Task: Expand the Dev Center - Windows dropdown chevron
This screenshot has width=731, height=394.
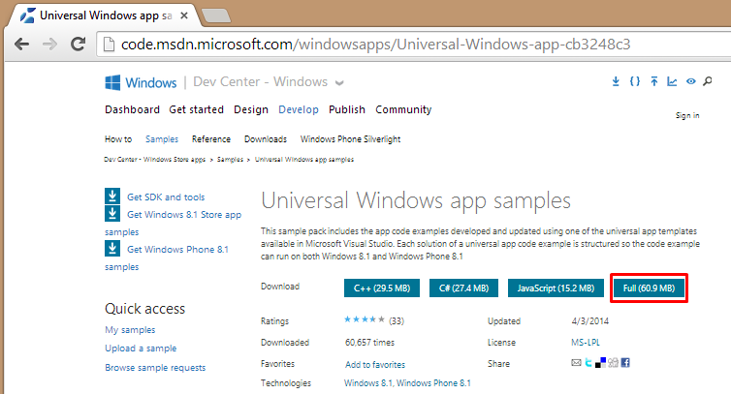Action: coord(339,83)
